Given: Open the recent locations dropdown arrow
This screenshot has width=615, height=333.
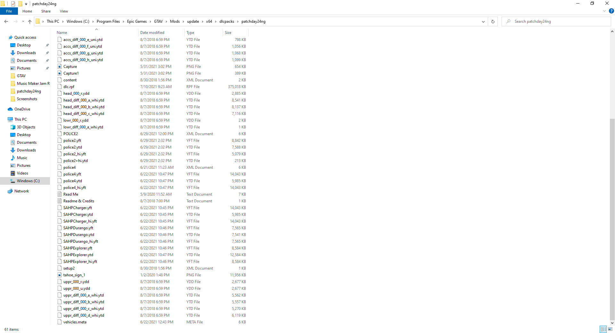Looking at the screenshot, I should click(x=23, y=21).
